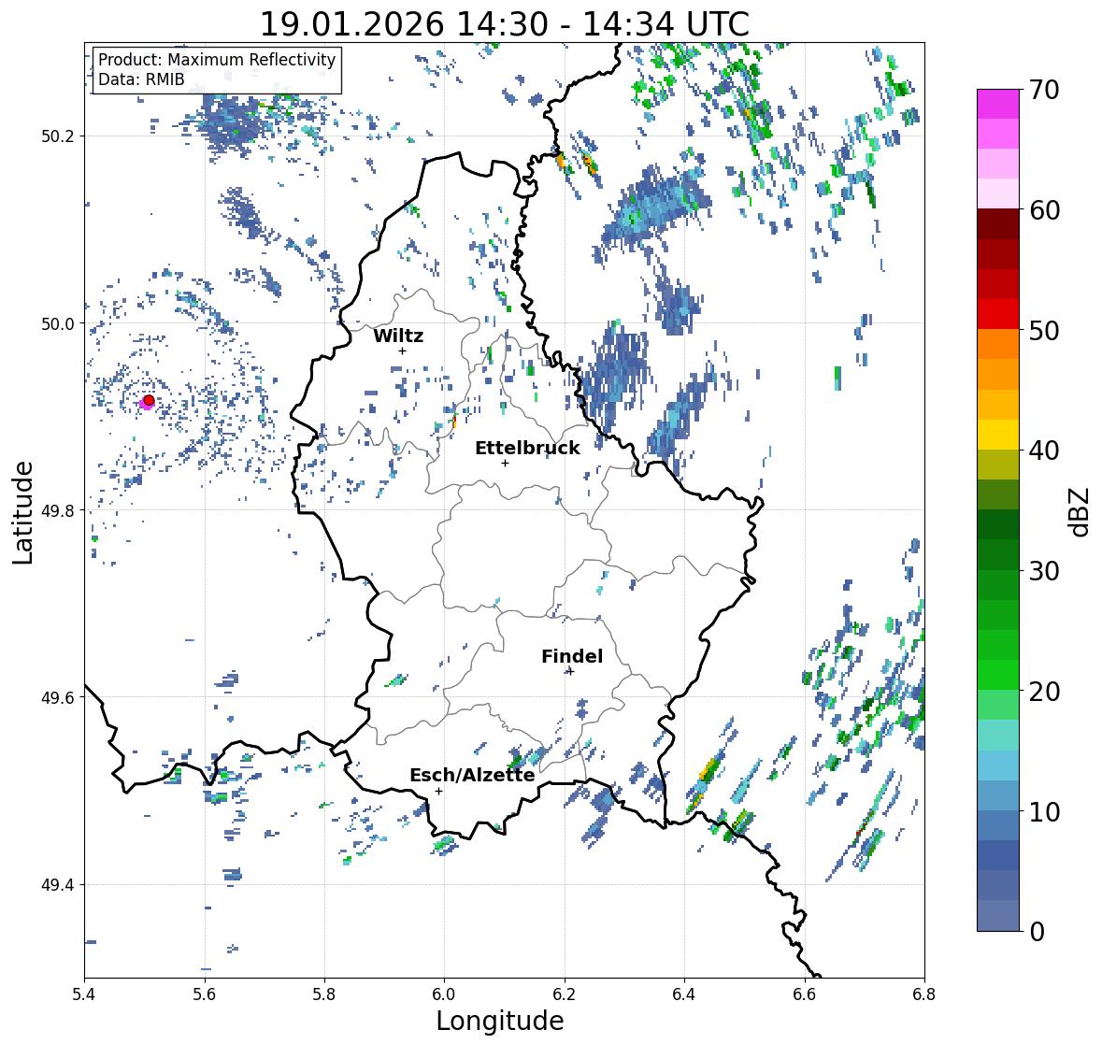
Task: Click the colorbar tick label 30
Action: [1044, 571]
